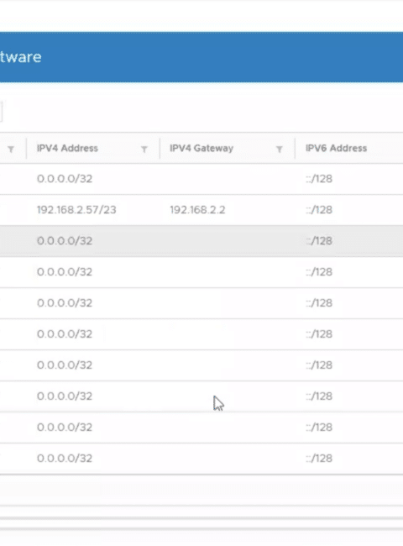Select the last row's 0.0.0.0/32 cell
This screenshot has height=546, width=403.
click(x=65, y=459)
